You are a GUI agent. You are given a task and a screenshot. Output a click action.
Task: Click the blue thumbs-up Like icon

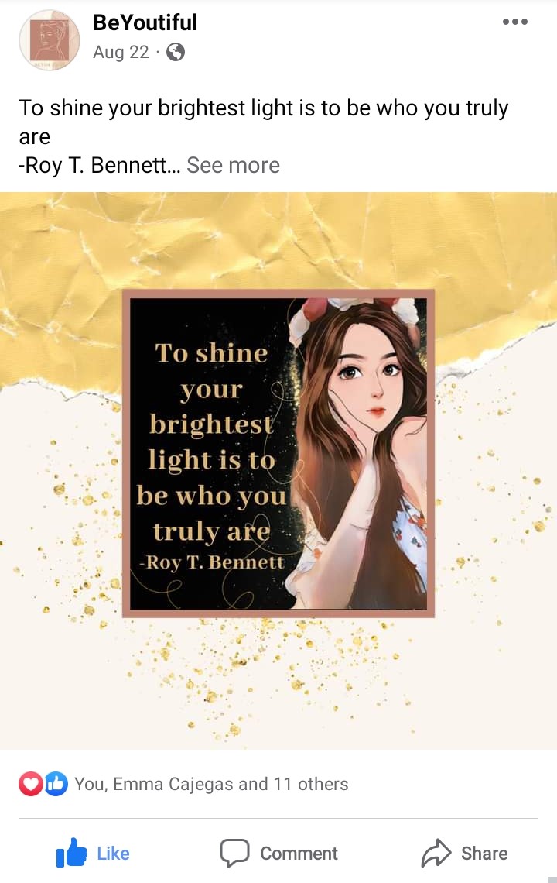[x=71, y=854]
